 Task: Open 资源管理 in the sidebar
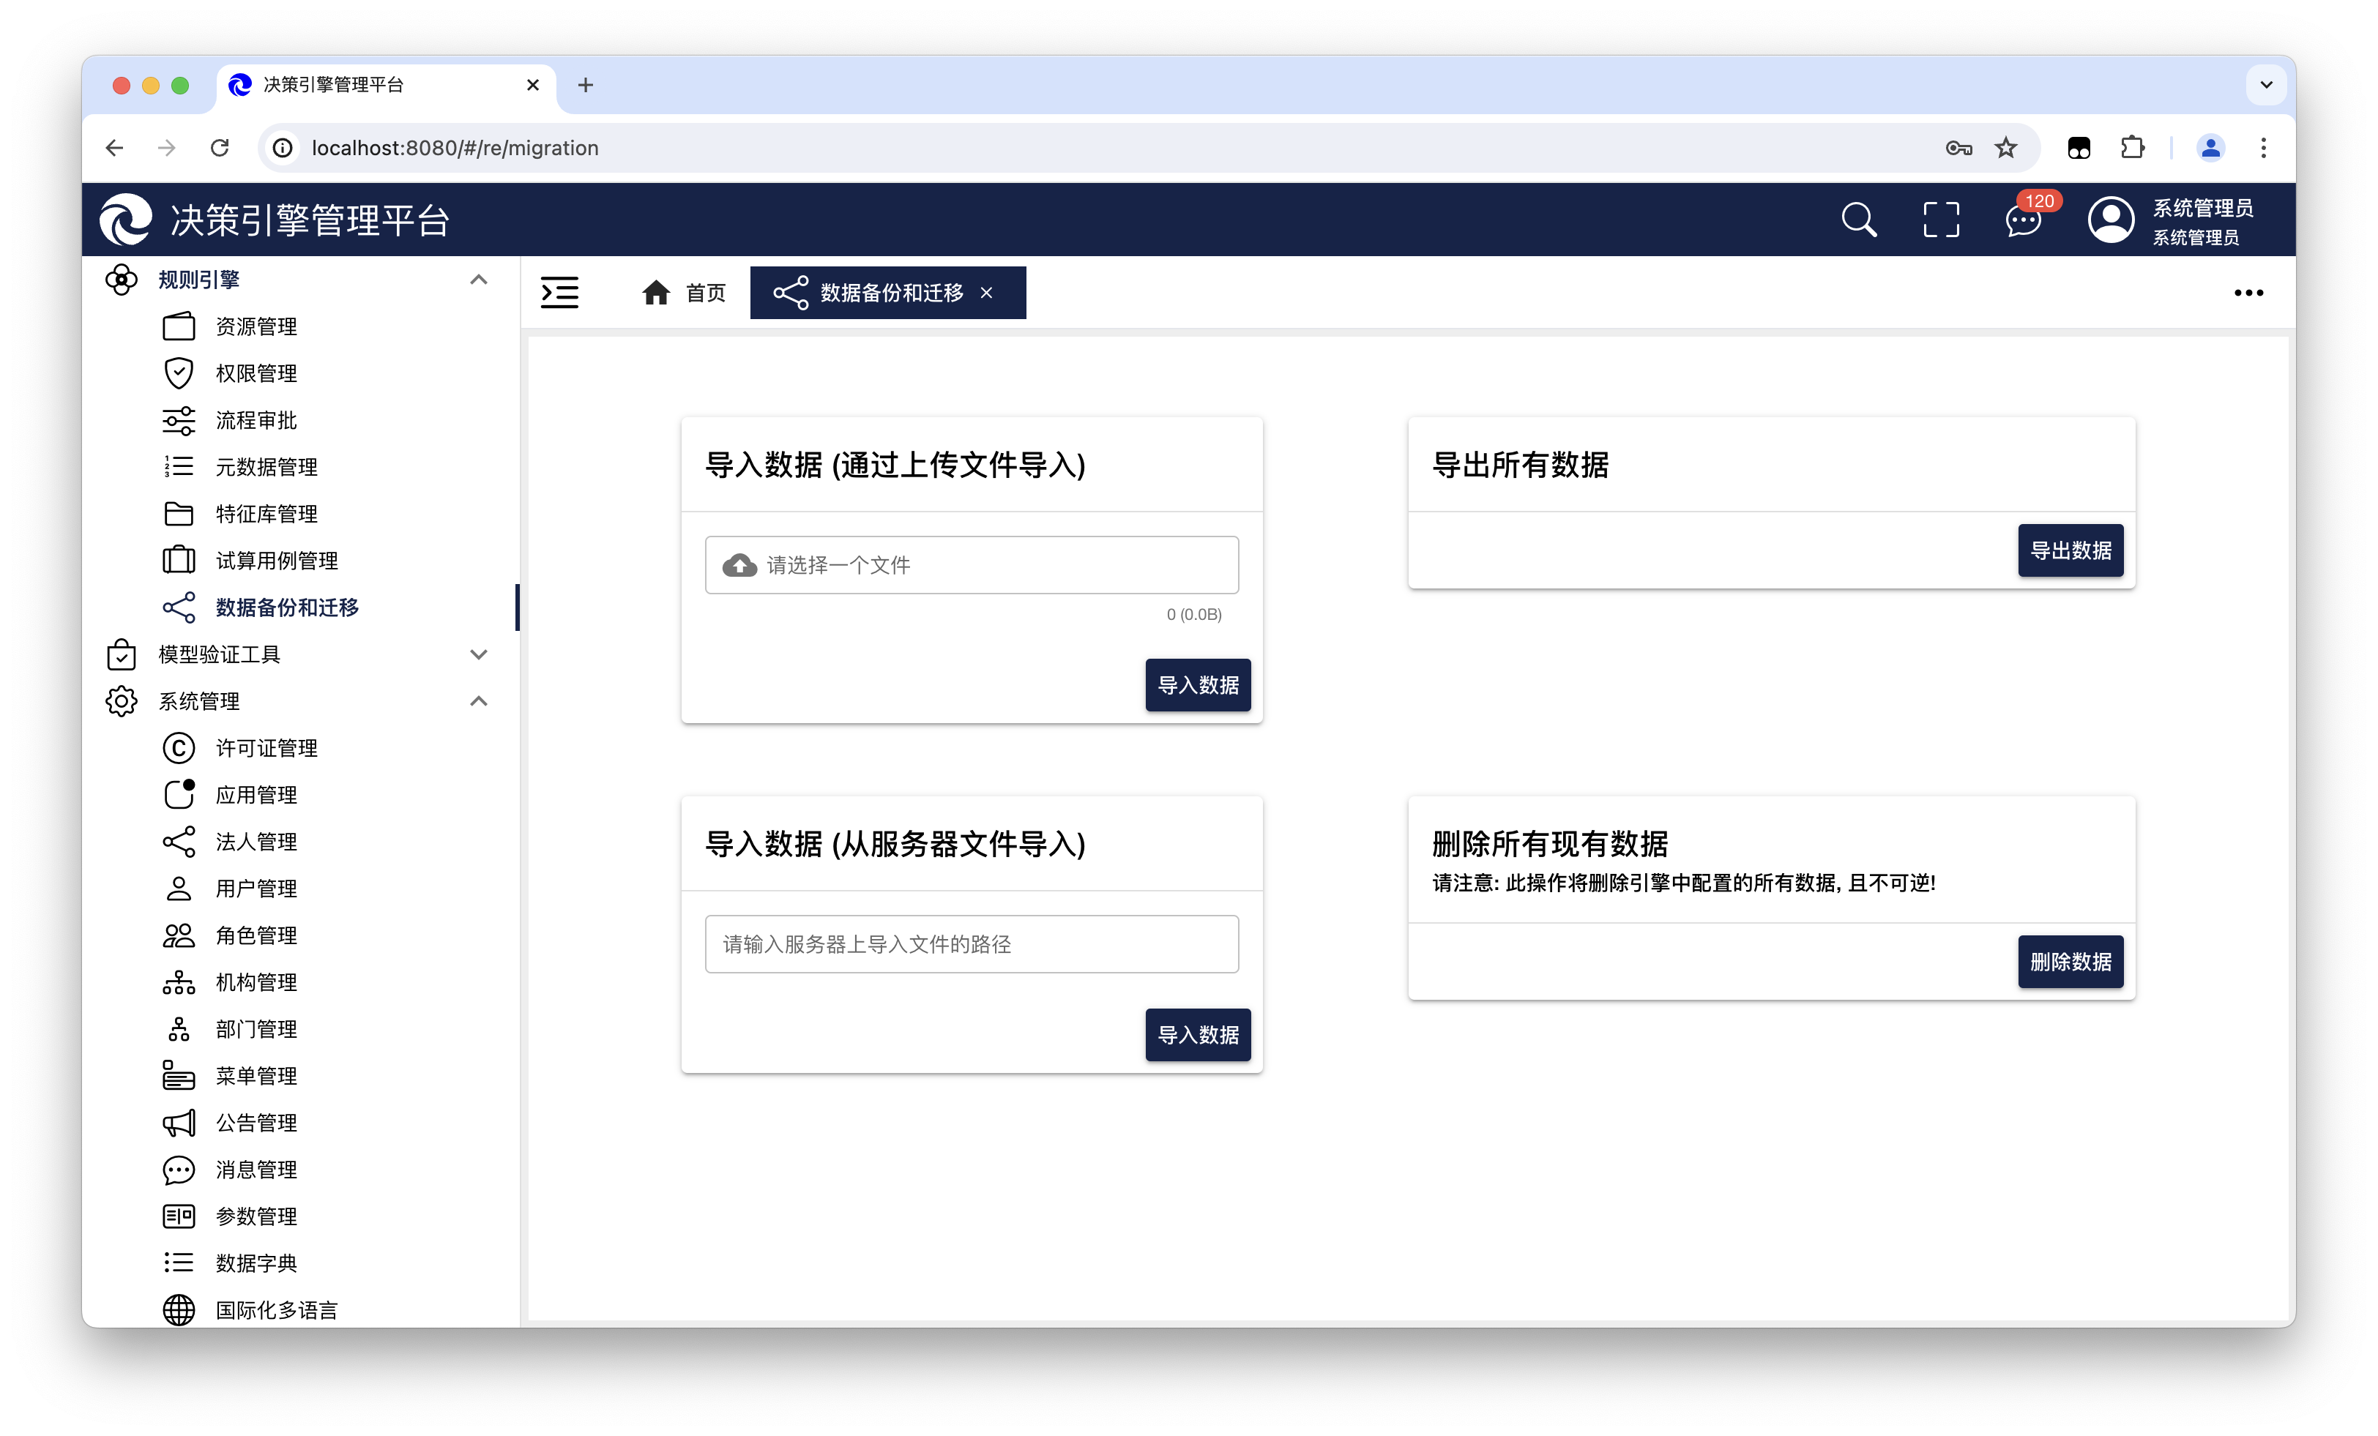point(256,326)
